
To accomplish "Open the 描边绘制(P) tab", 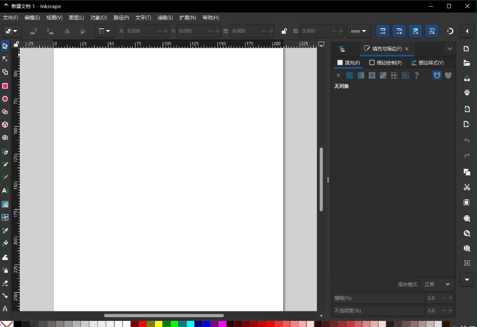I will click(385, 63).
